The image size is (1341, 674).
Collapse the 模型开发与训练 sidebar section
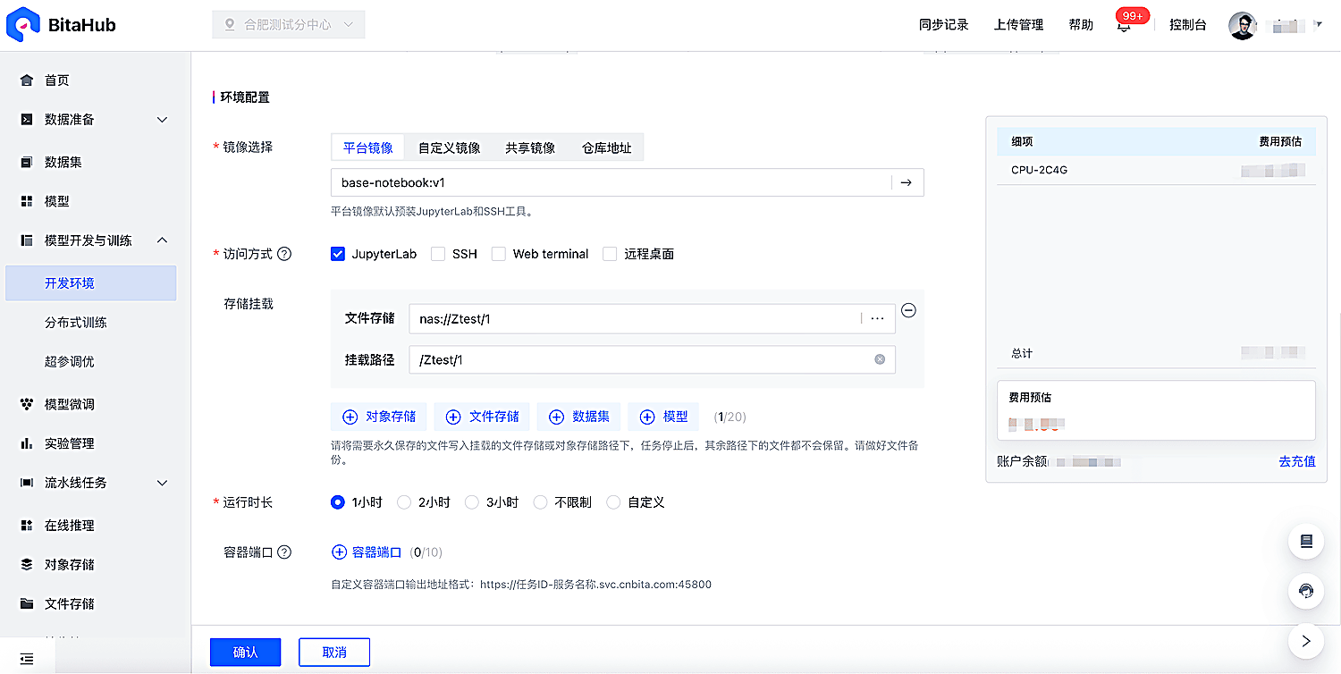[162, 240]
